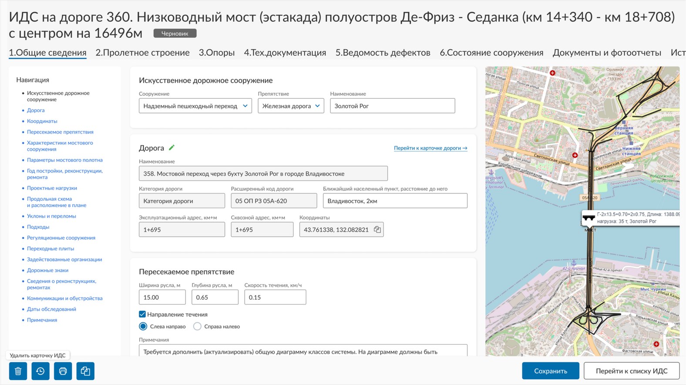Click the Расширенный код дороги field
The height and width of the screenshot is (385, 686).
click(274, 201)
